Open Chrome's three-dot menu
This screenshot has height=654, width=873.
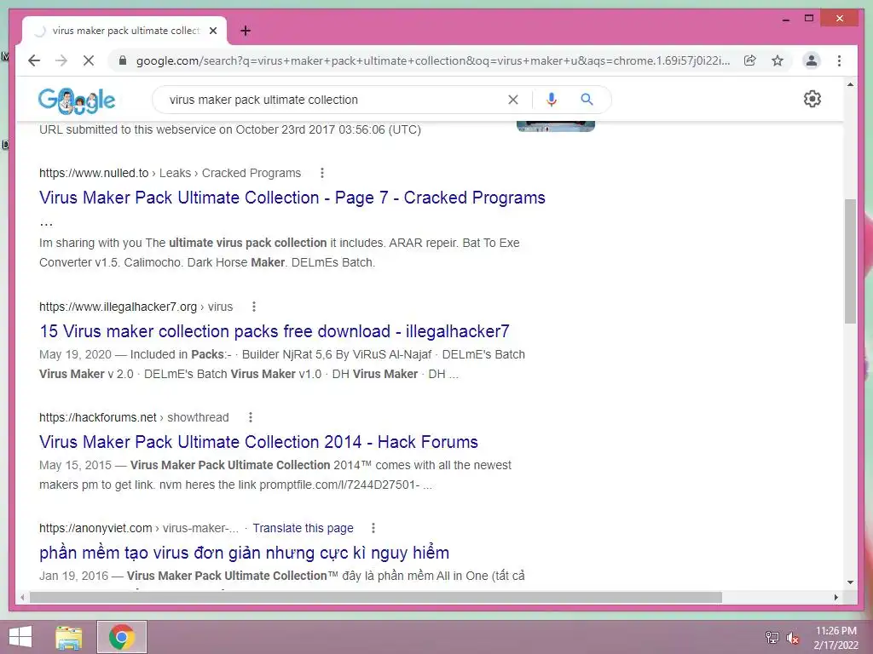point(839,60)
